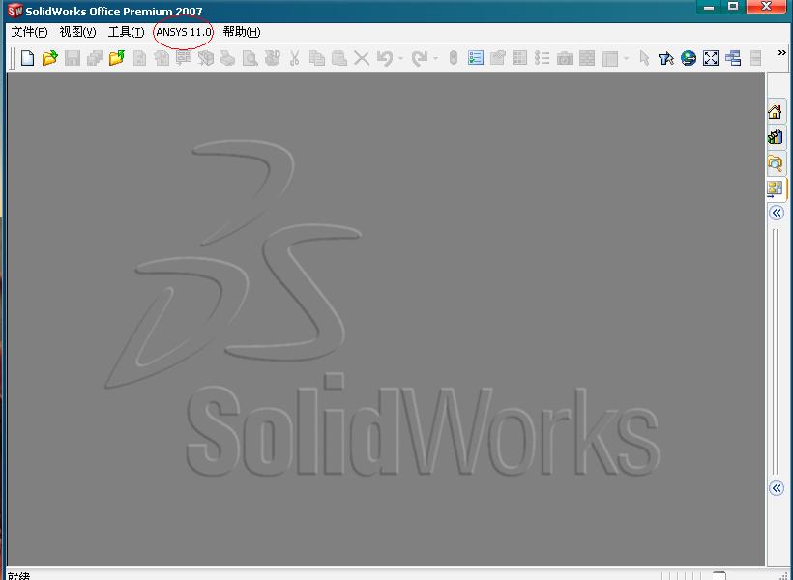Click the Print Preview magnifier icon

250,58
